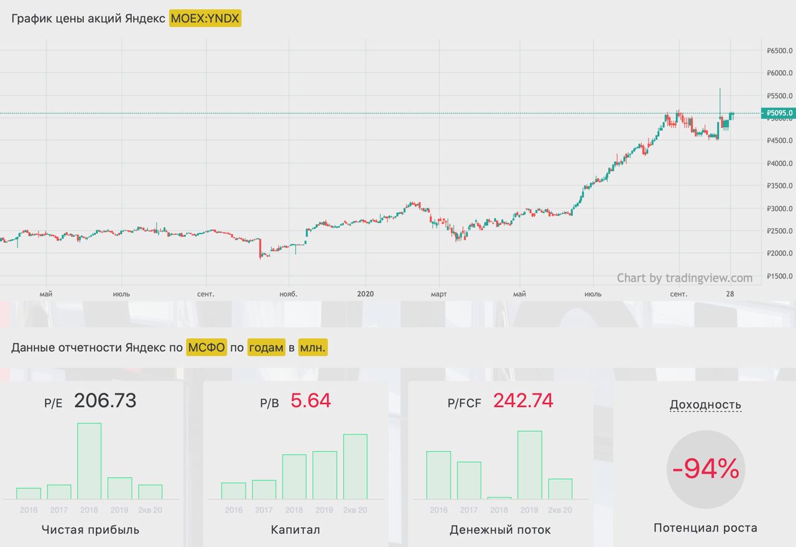
Task: Click the -94% potential growth circle
Action: click(x=705, y=469)
